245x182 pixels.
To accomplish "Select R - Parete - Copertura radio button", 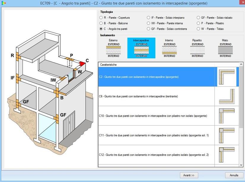I will (x=101, y=18).
